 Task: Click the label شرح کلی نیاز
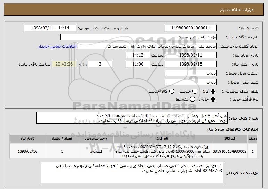tap(244, 118)
